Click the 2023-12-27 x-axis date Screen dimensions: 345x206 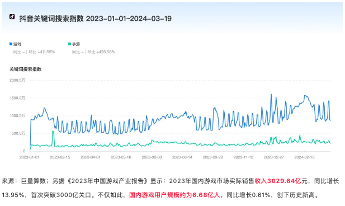point(274,157)
